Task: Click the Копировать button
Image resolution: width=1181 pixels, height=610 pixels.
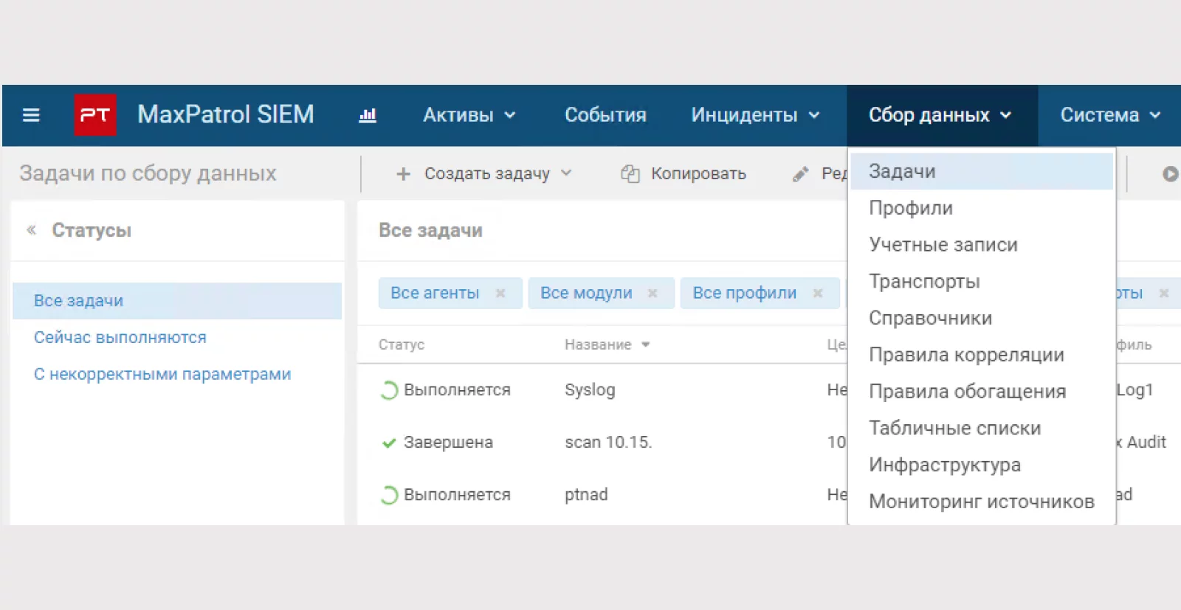Action: pos(684,174)
